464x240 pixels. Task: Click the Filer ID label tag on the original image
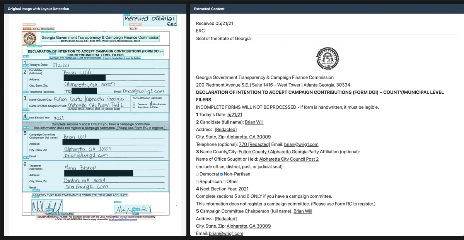(x=133, y=29)
